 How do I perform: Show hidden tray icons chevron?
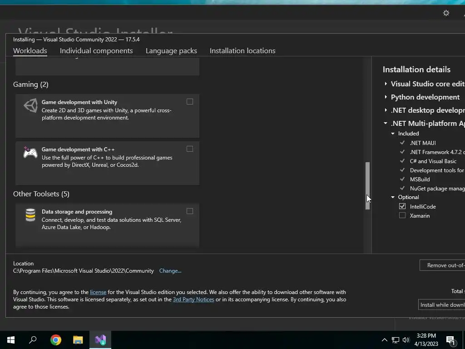(x=384, y=340)
